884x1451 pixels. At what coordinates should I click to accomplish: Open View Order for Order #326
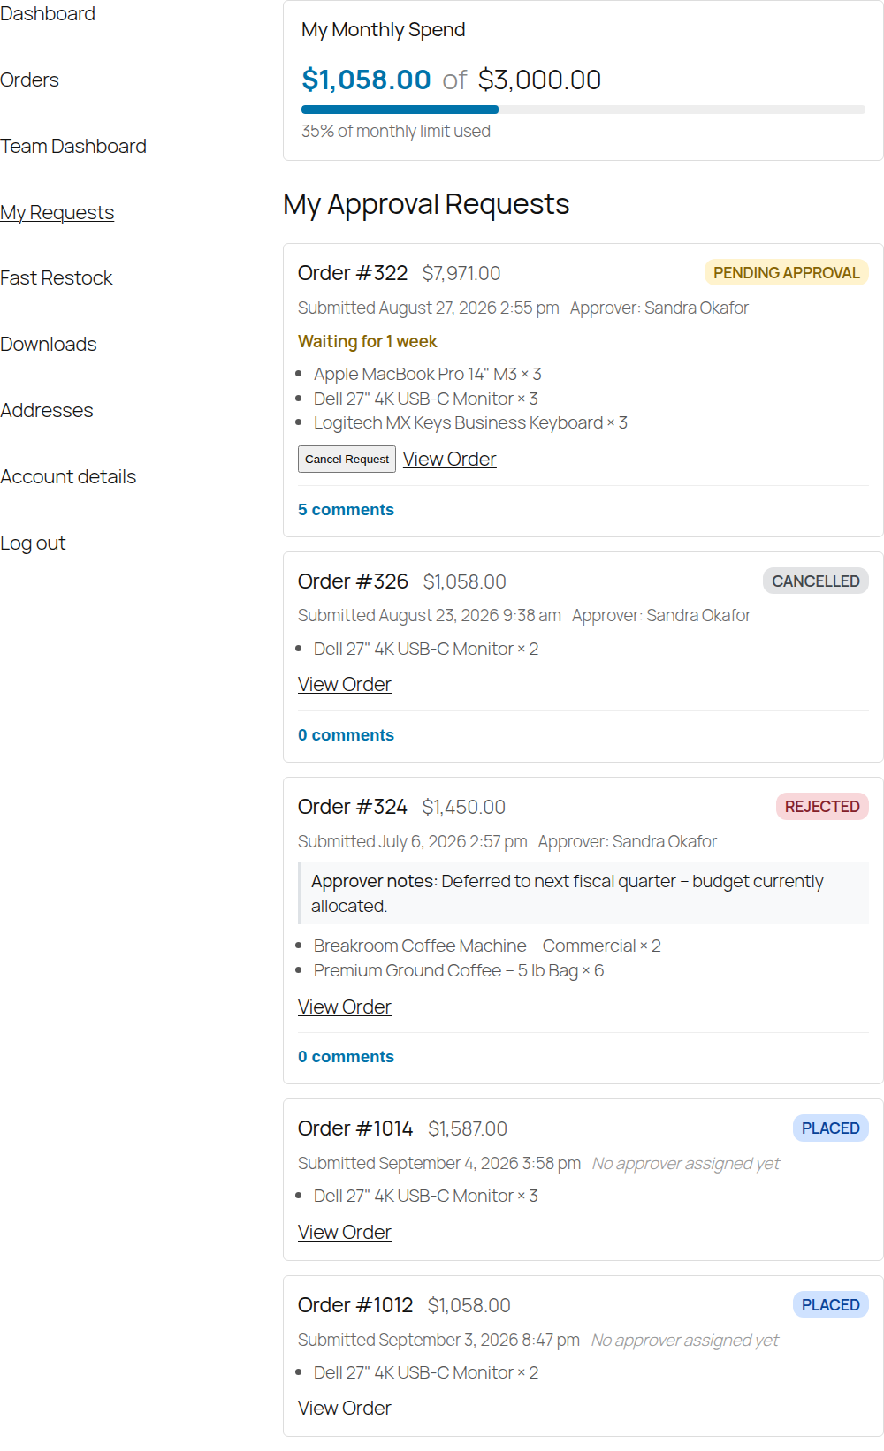[x=344, y=684]
